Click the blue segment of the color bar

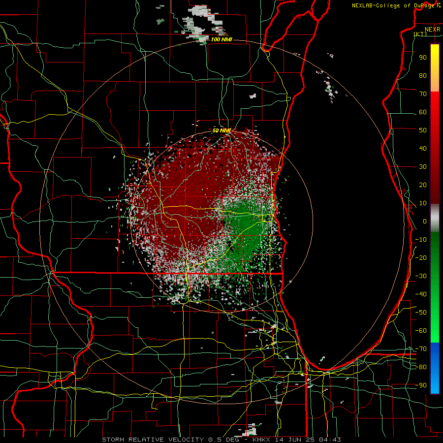(435, 368)
